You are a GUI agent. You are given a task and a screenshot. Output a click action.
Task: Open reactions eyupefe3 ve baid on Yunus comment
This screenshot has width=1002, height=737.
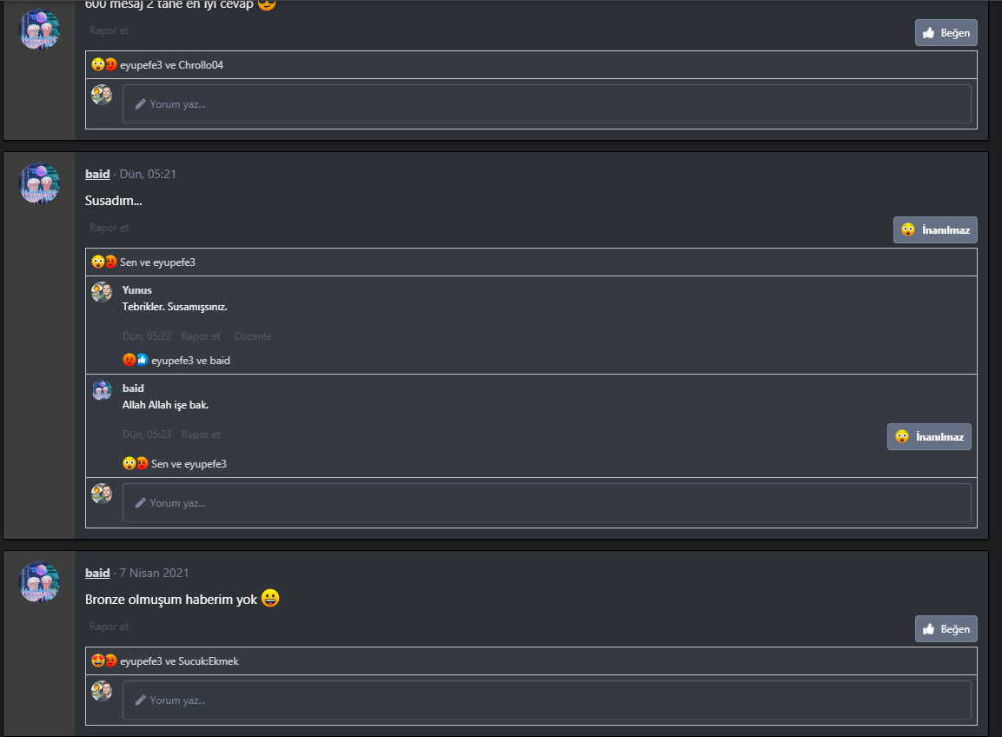pyautogui.click(x=176, y=361)
